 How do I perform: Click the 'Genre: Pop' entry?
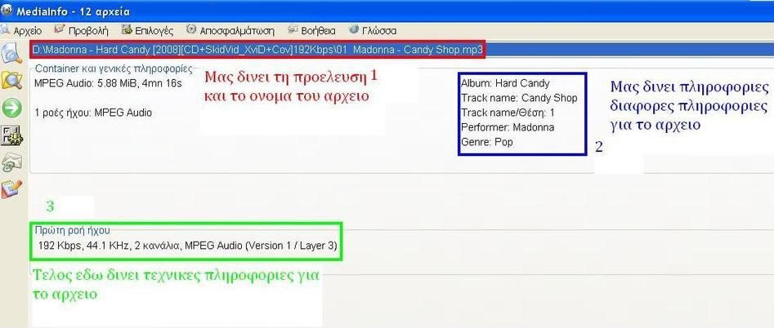pyautogui.click(x=486, y=142)
